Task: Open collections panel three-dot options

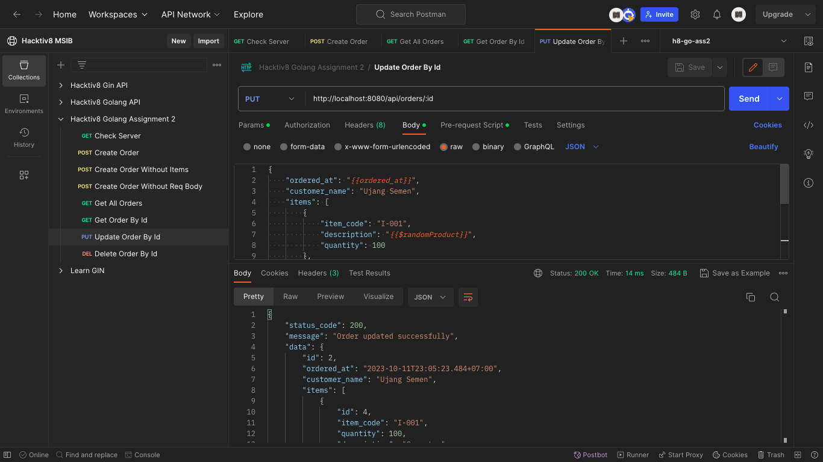Action: 217,65
